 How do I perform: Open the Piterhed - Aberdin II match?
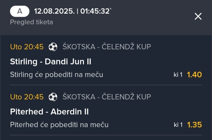(49, 112)
